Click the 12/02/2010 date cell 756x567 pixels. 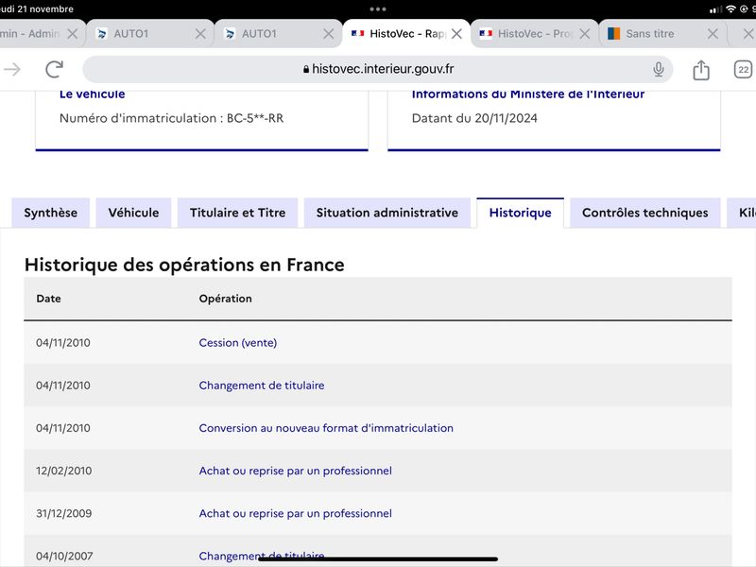(x=63, y=471)
